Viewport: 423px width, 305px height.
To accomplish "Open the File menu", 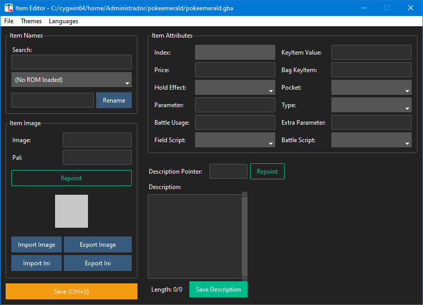I will click(9, 21).
